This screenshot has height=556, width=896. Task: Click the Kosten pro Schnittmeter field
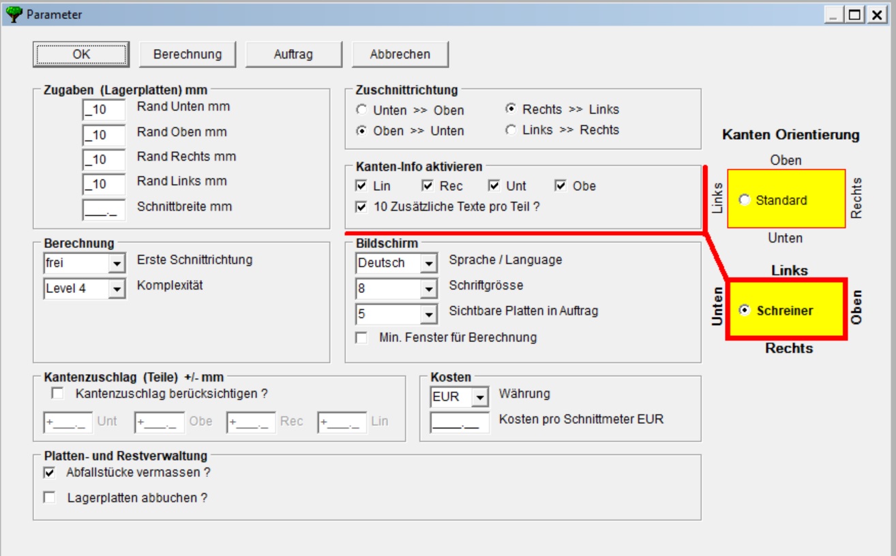(460, 423)
